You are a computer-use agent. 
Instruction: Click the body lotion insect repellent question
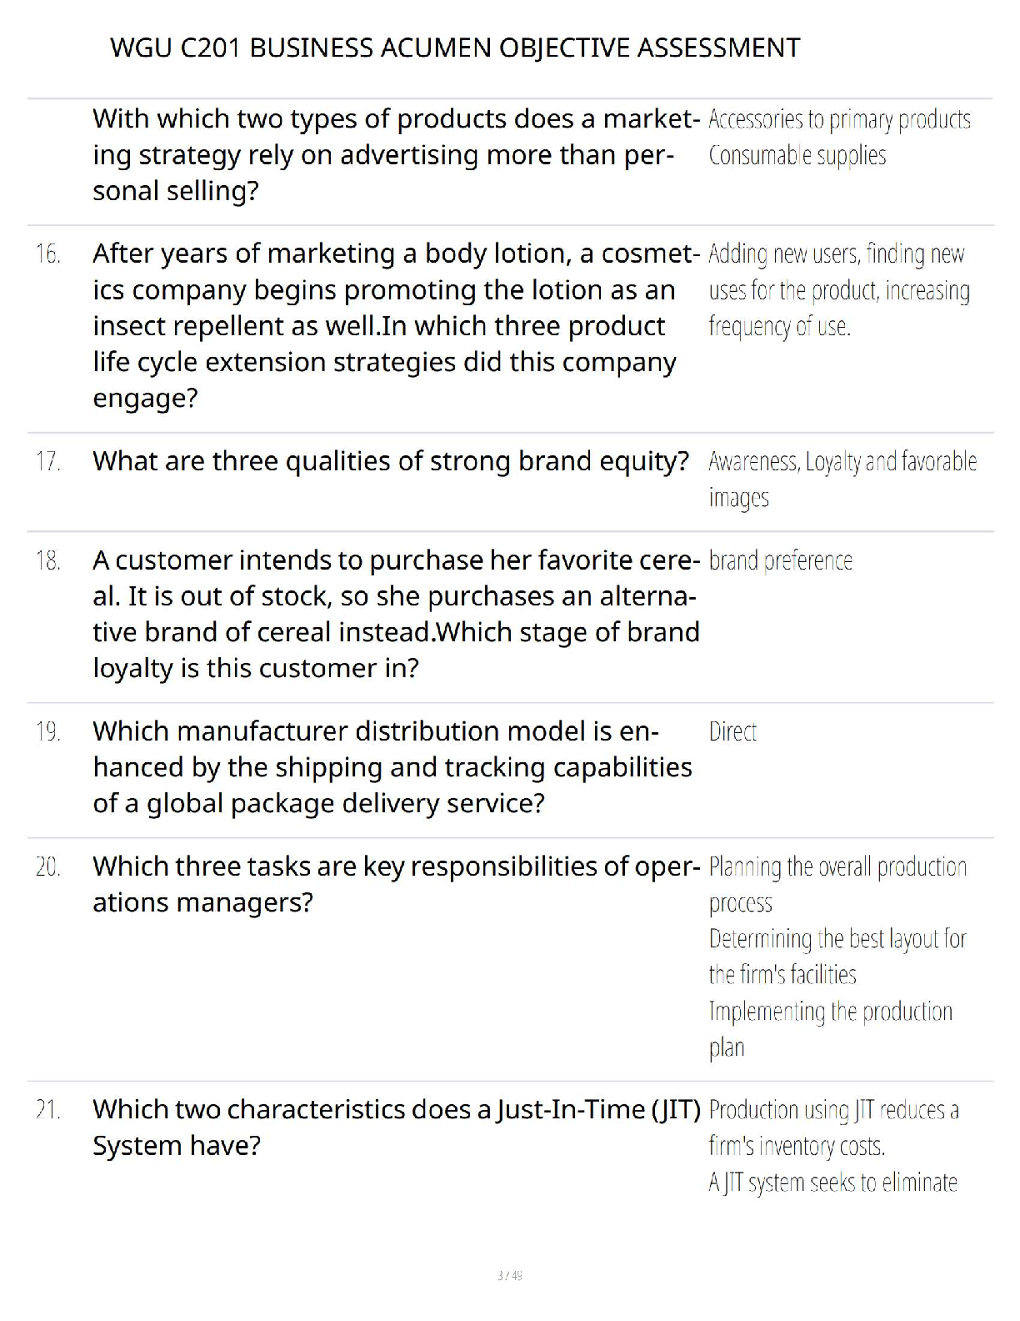point(396,325)
